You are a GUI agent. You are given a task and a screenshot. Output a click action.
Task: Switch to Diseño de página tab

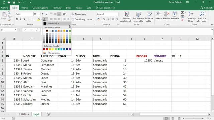click(x=40, y=8)
